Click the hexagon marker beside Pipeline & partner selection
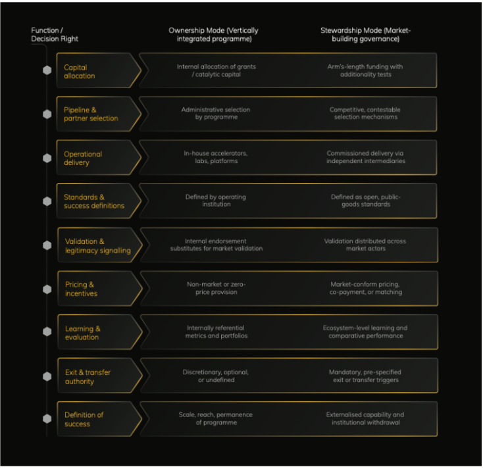The width and height of the screenshot is (483, 469). [47, 114]
